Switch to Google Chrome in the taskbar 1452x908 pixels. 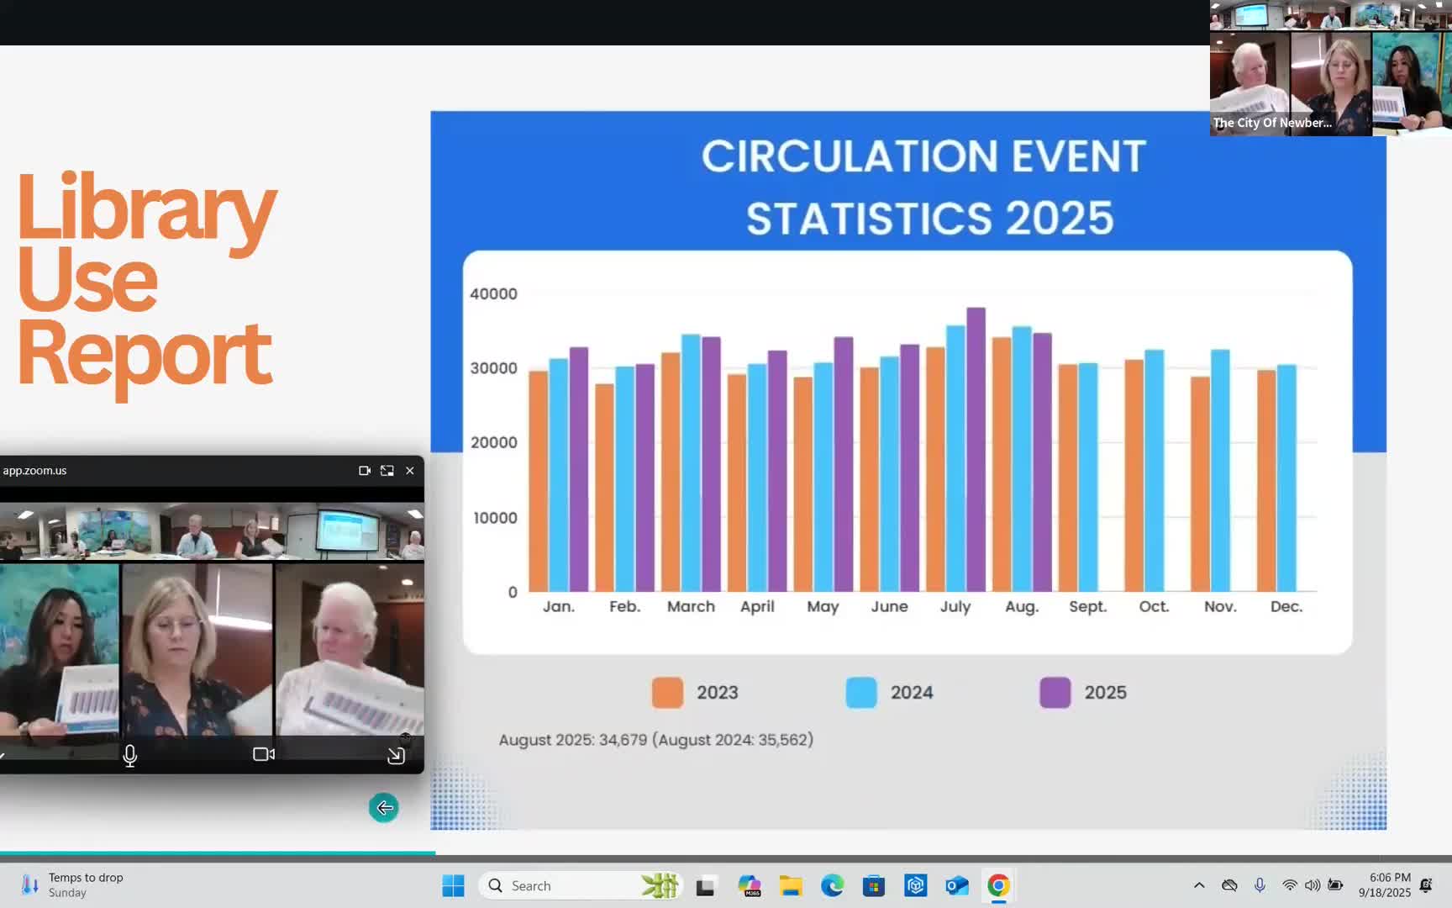coord(998,886)
